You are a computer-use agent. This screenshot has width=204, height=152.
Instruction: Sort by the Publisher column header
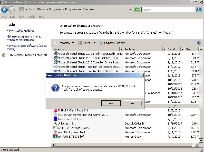coord(143,49)
